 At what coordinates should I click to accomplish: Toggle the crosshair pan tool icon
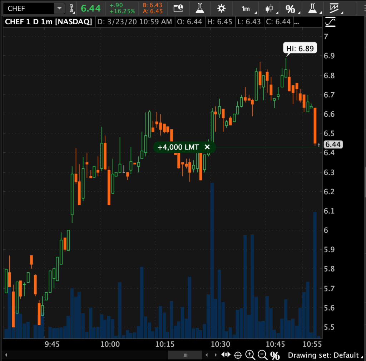[x=238, y=355]
